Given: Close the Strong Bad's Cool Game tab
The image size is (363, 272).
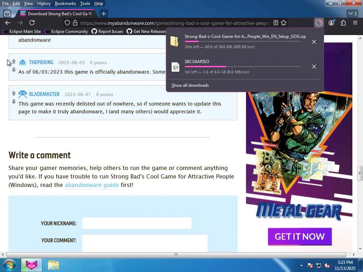Looking at the screenshot, I should (x=90, y=14).
